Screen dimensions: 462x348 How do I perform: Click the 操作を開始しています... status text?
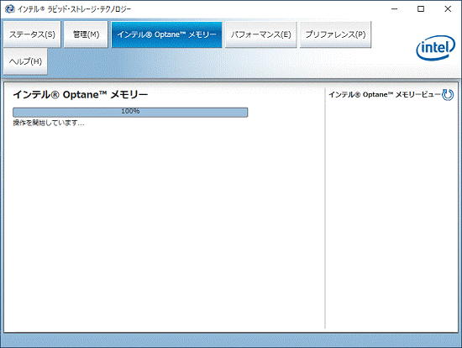[x=49, y=123]
